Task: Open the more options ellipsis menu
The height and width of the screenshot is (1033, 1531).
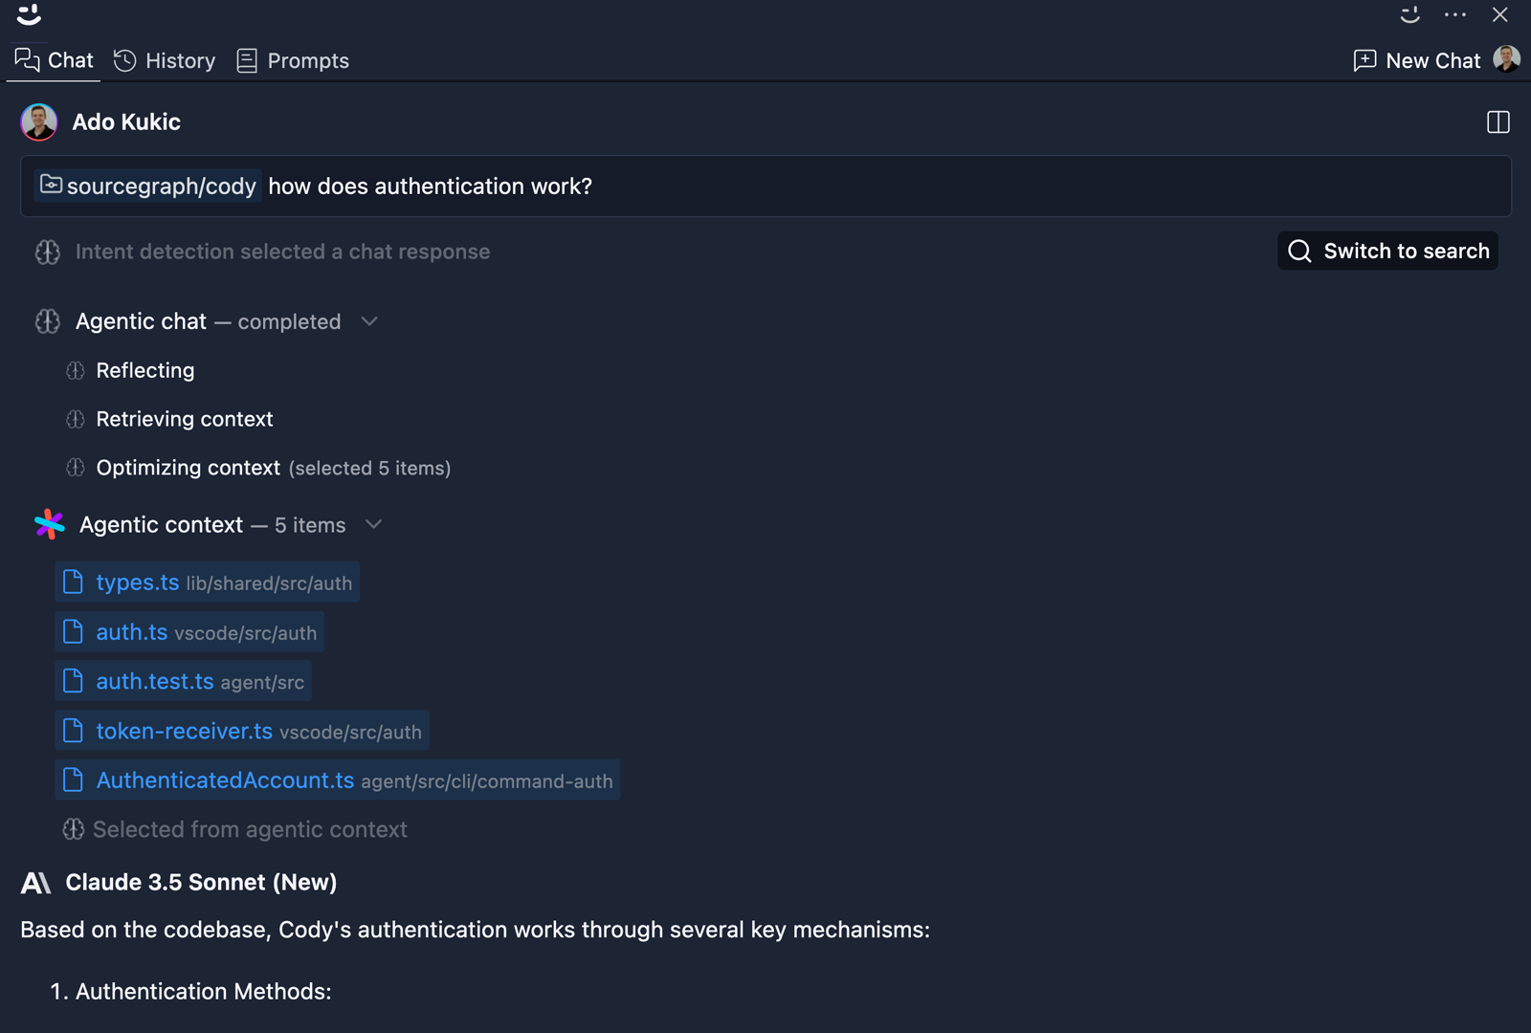Action: click(1454, 14)
